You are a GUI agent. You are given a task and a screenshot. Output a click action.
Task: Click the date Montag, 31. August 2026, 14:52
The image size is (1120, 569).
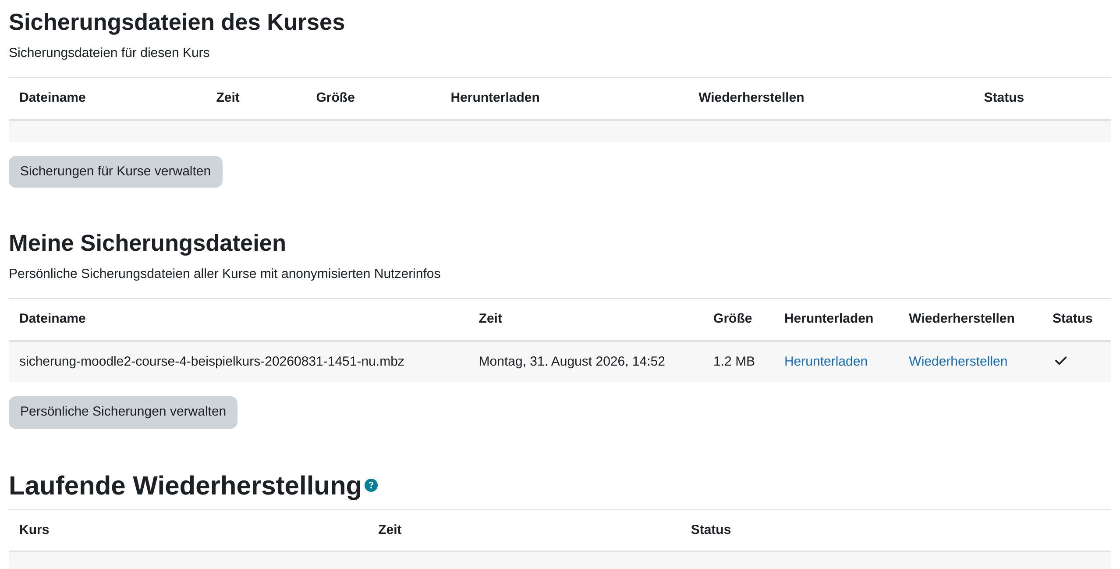pyautogui.click(x=572, y=361)
